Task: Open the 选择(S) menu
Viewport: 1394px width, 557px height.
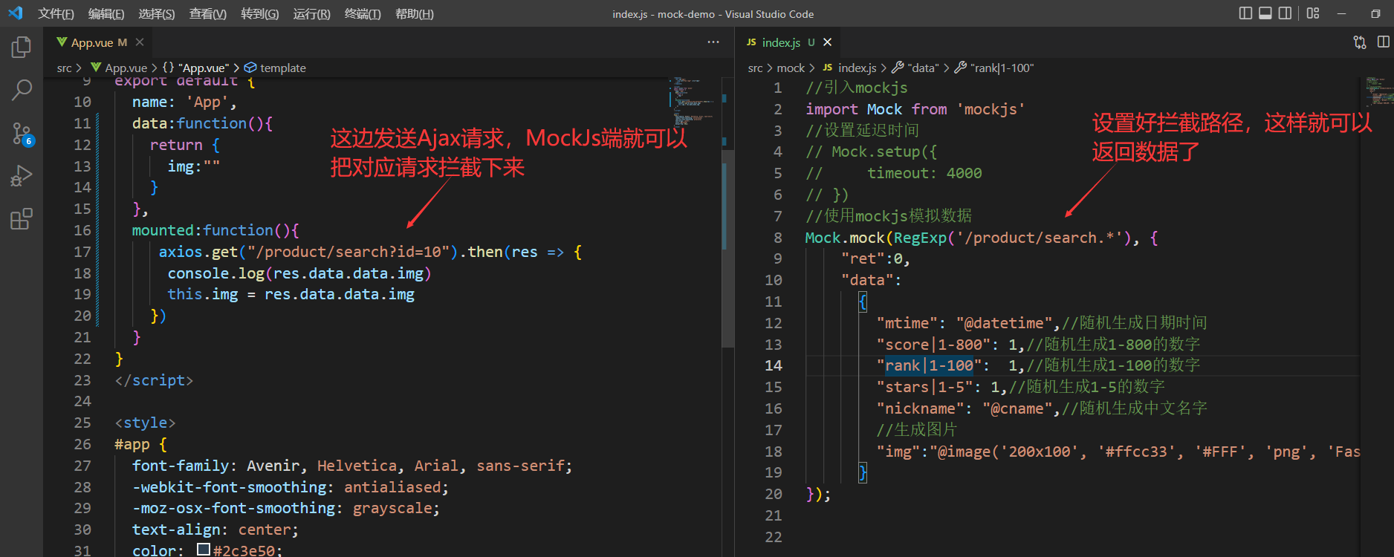Action: pyautogui.click(x=157, y=14)
